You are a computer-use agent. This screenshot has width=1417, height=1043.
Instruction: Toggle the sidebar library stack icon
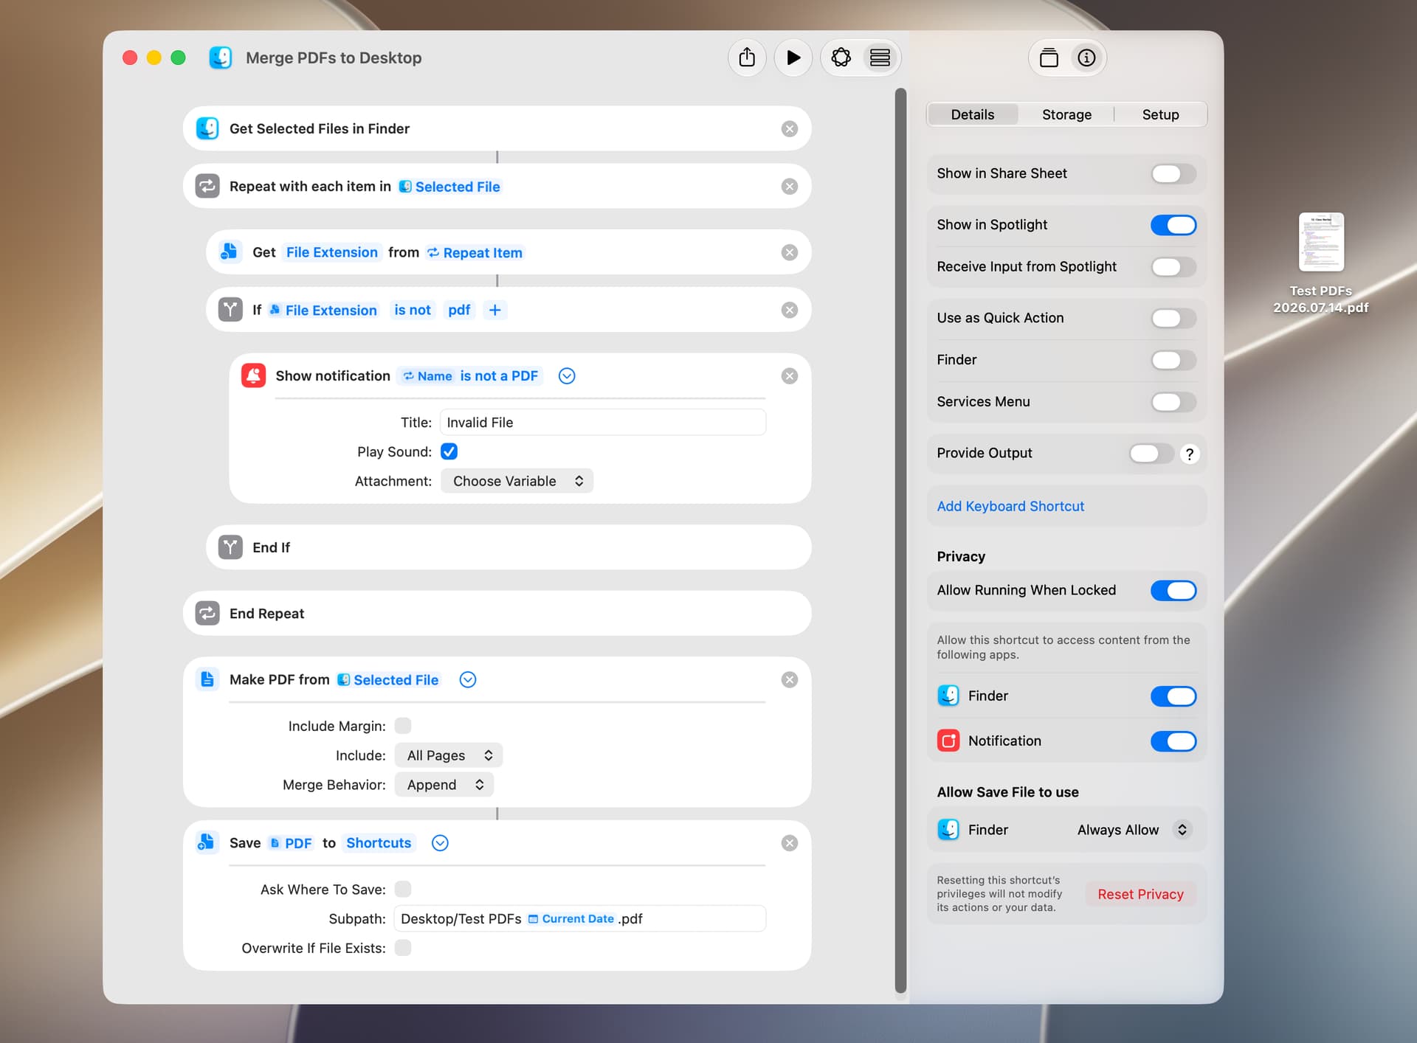tap(1049, 58)
